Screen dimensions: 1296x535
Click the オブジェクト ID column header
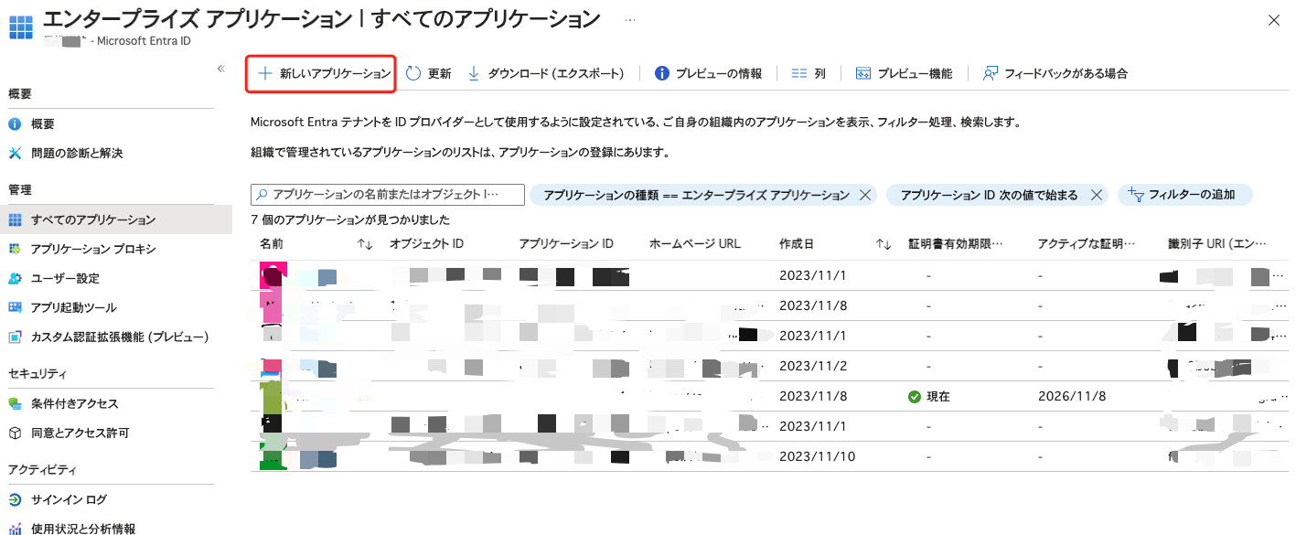tap(426, 244)
